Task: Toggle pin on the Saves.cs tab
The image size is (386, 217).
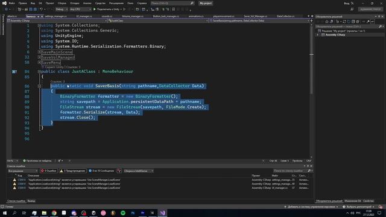Action: (38, 16)
